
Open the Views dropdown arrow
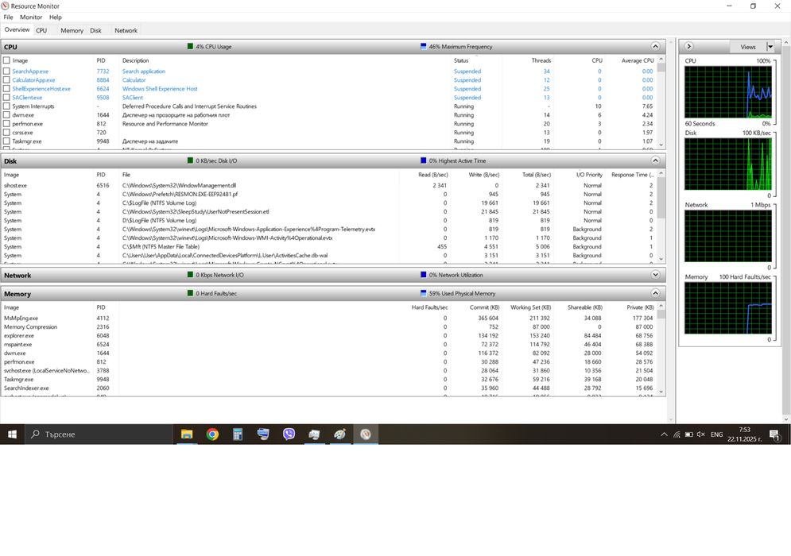coord(770,47)
